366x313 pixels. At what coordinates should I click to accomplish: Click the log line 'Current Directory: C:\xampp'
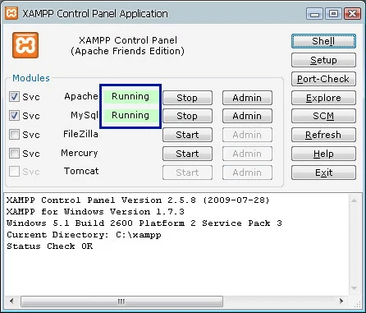pyautogui.click(x=84, y=235)
